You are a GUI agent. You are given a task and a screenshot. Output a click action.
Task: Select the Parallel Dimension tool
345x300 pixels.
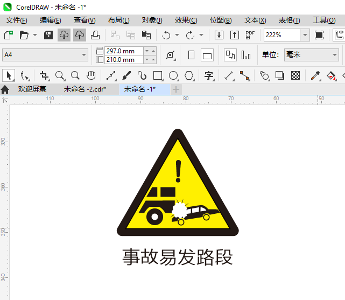click(229, 76)
